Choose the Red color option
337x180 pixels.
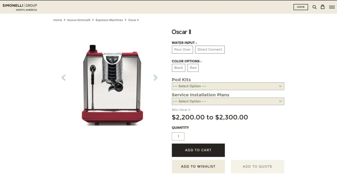coord(193,68)
